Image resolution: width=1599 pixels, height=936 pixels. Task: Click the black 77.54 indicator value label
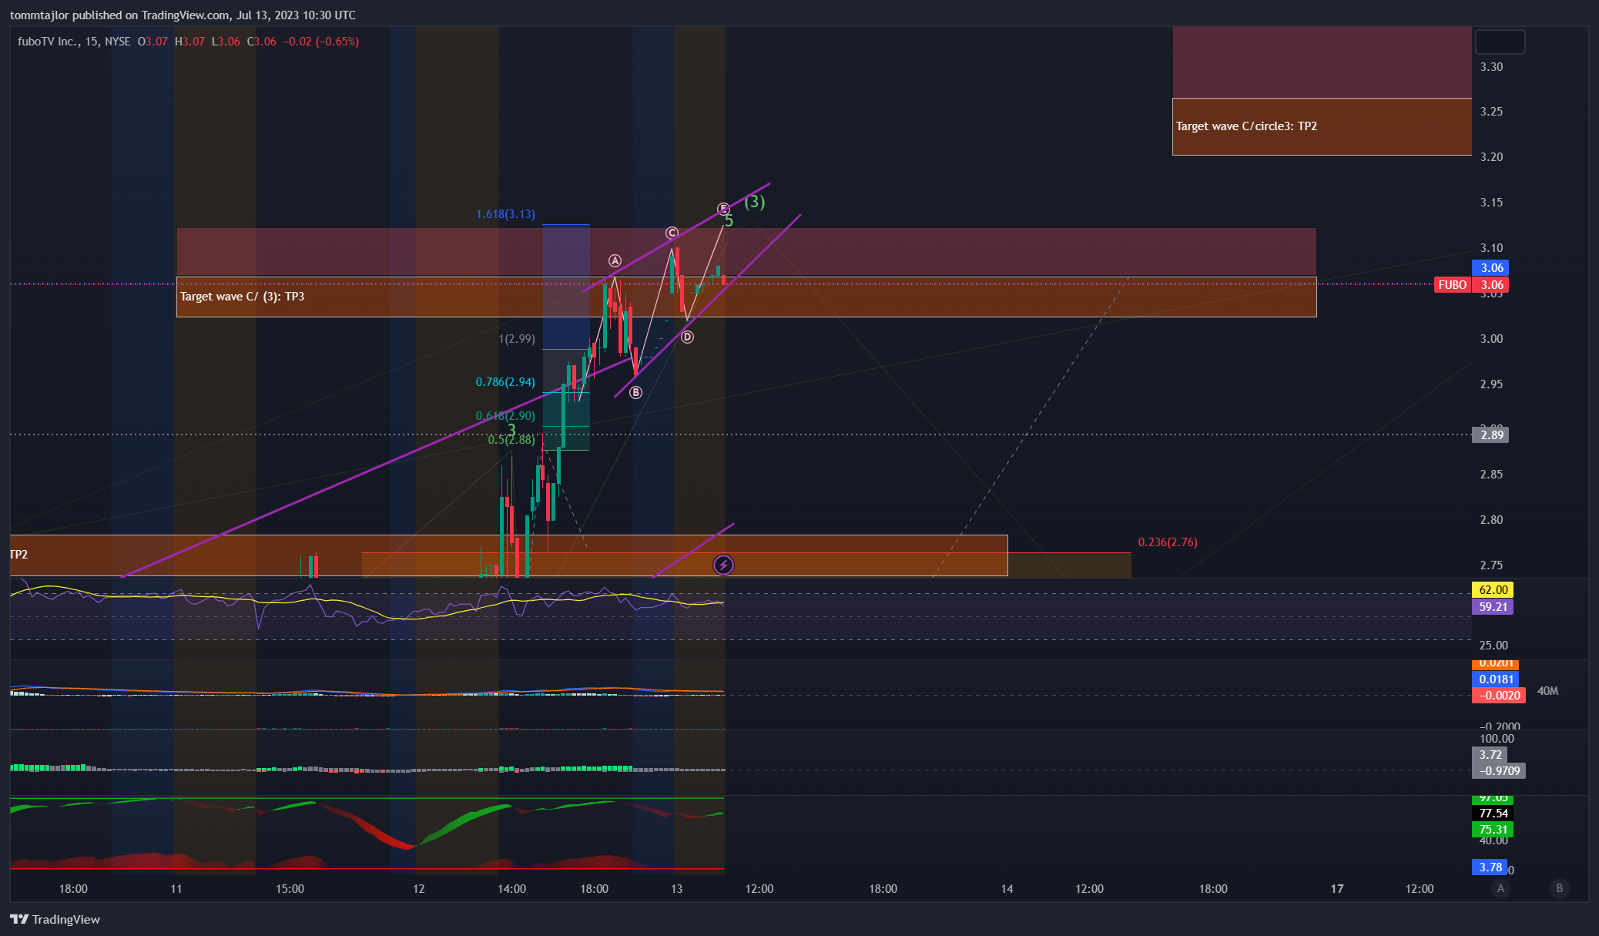click(x=1493, y=814)
